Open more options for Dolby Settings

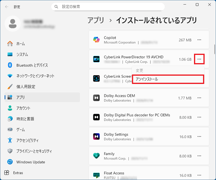[x=199, y=136]
